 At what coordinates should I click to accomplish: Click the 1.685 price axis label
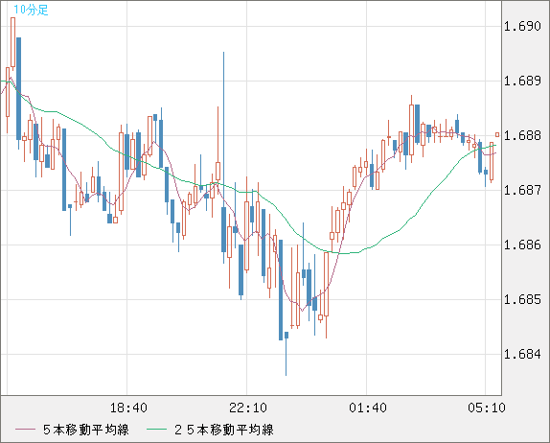(x=522, y=299)
